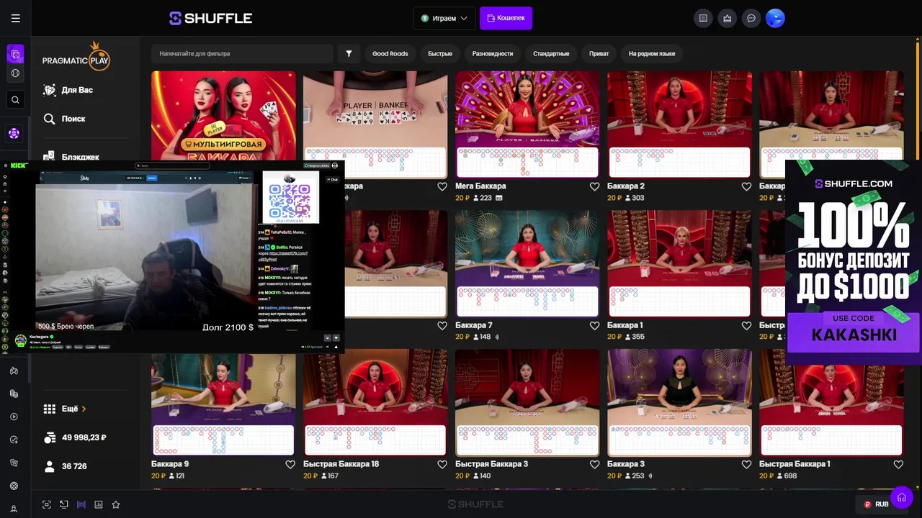Image resolution: width=922 pixels, height=518 pixels.
Task: Favorite the Баккара 3 game
Action: coord(746,465)
